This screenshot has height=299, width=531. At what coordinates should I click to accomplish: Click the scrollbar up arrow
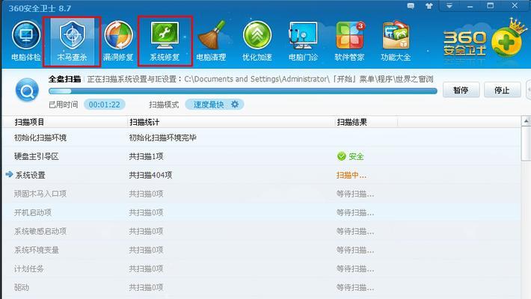coord(526,121)
